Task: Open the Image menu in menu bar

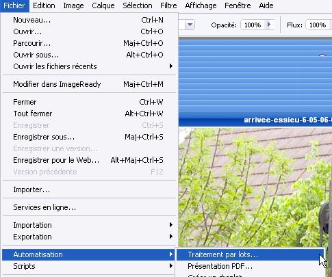Action: (x=73, y=5)
